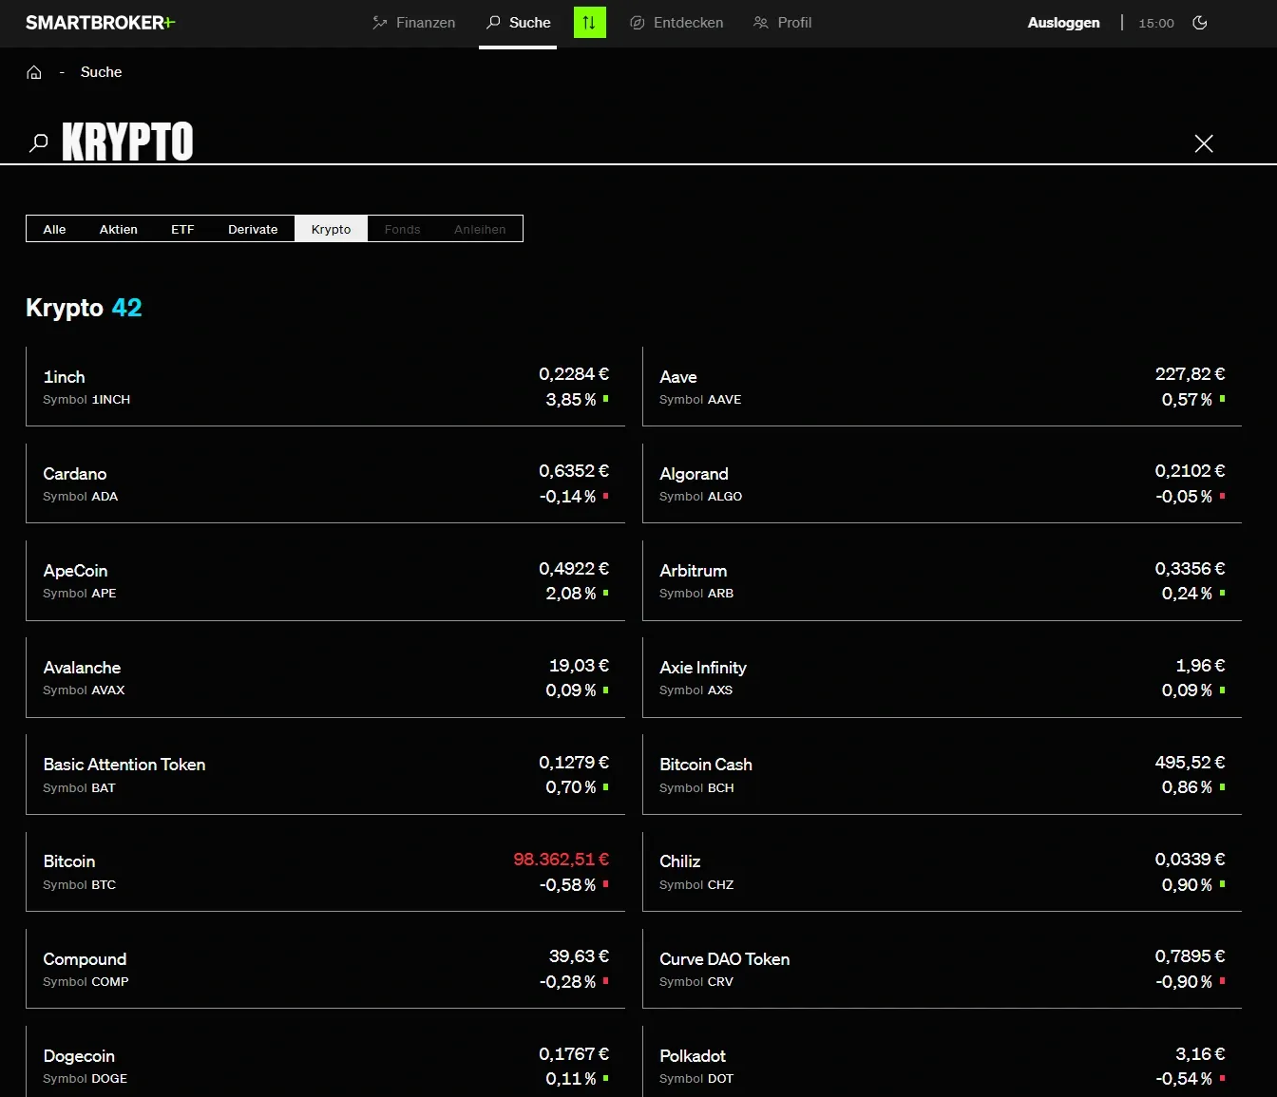The width and height of the screenshot is (1277, 1097).
Task: Click the session timer 15:00
Action: pos(1156,23)
